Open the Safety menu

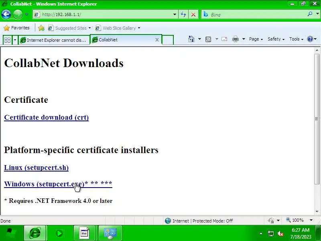276,39
